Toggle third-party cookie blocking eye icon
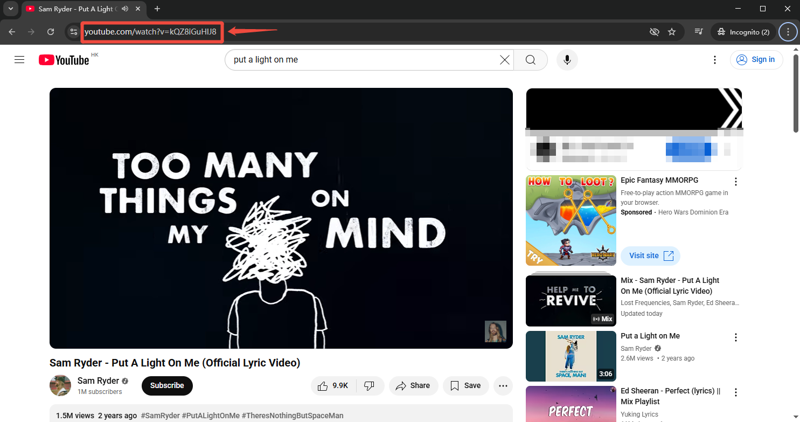This screenshot has height=422, width=800. (655, 32)
